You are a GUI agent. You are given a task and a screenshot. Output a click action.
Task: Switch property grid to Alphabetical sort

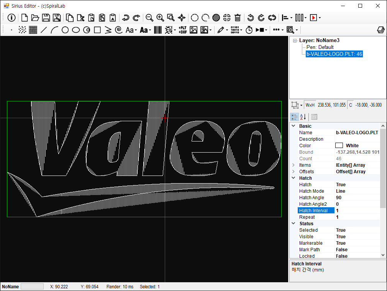click(303, 117)
